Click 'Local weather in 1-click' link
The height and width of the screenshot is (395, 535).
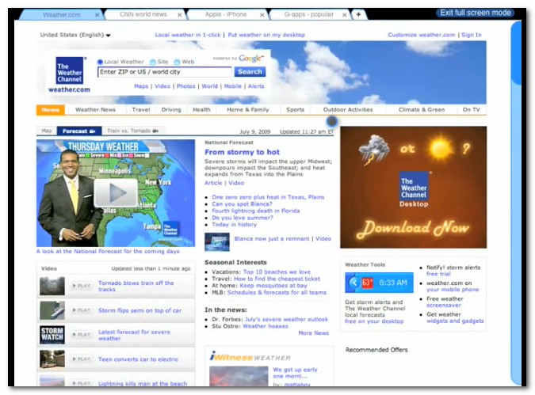pyautogui.click(x=188, y=35)
